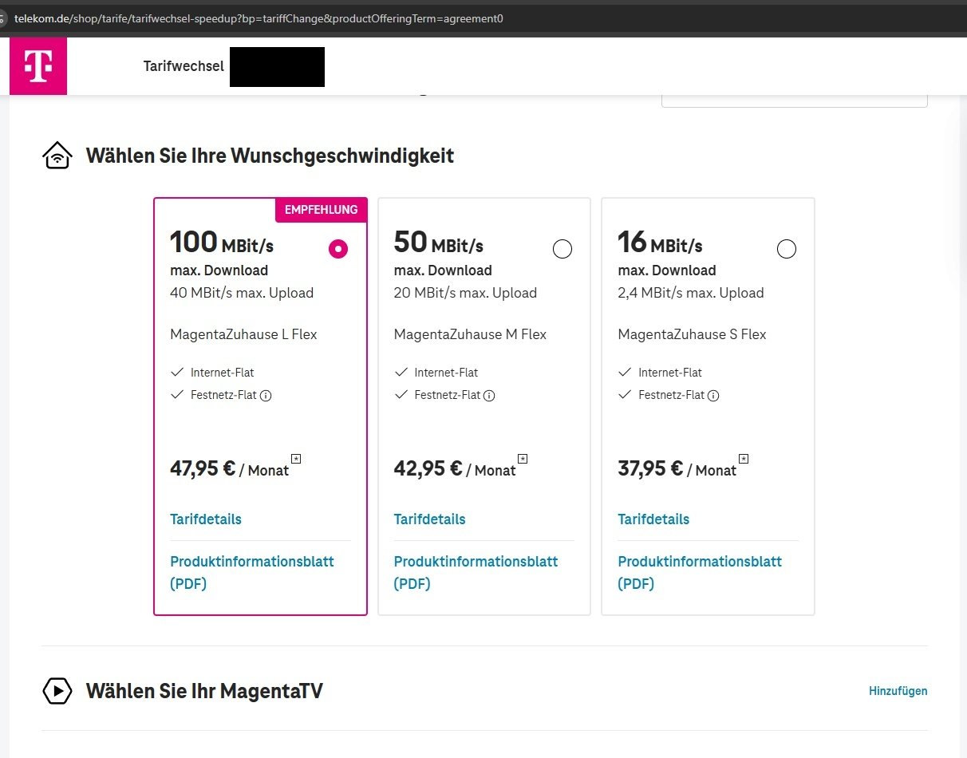Click the MagentaTV play hexagon icon
The height and width of the screenshot is (758, 967).
point(57,690)
